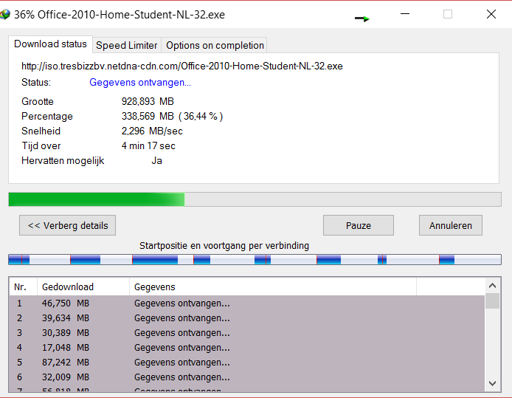512x398 pixels.
Task: Click the IDM globe icon in title bar
Action: [5, 14]
